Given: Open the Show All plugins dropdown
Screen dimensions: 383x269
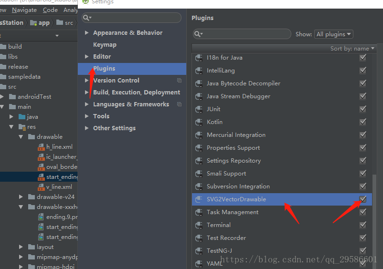Looking at the screenshot, I should click(334, 34).
